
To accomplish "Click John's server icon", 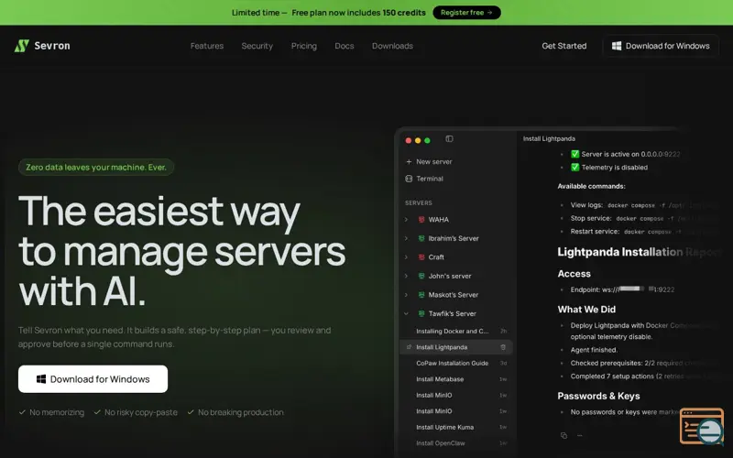I will click(421, 276).
